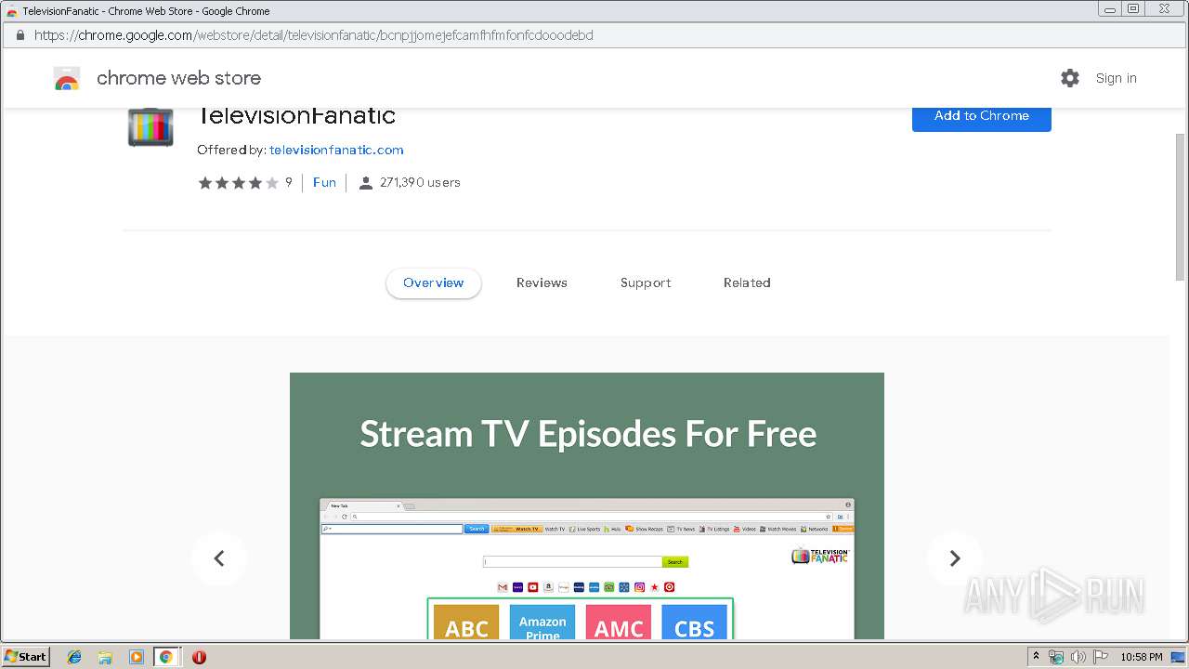Click the address bar URL
The width and height of the screenshot is (1189, 669).
(314, 35)
